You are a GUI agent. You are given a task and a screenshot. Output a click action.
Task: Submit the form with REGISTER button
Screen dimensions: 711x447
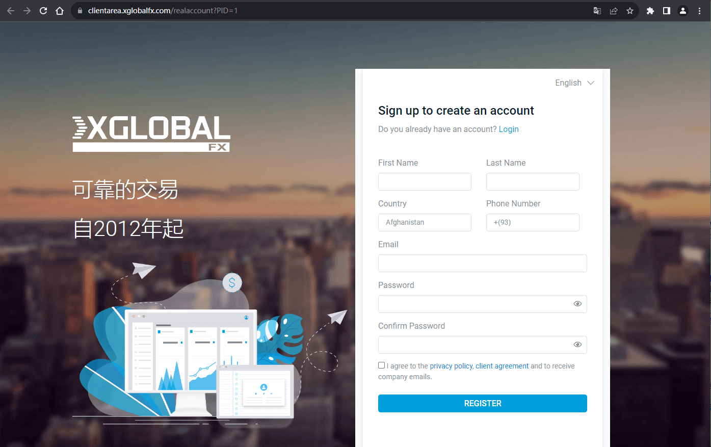coord(483,403)
